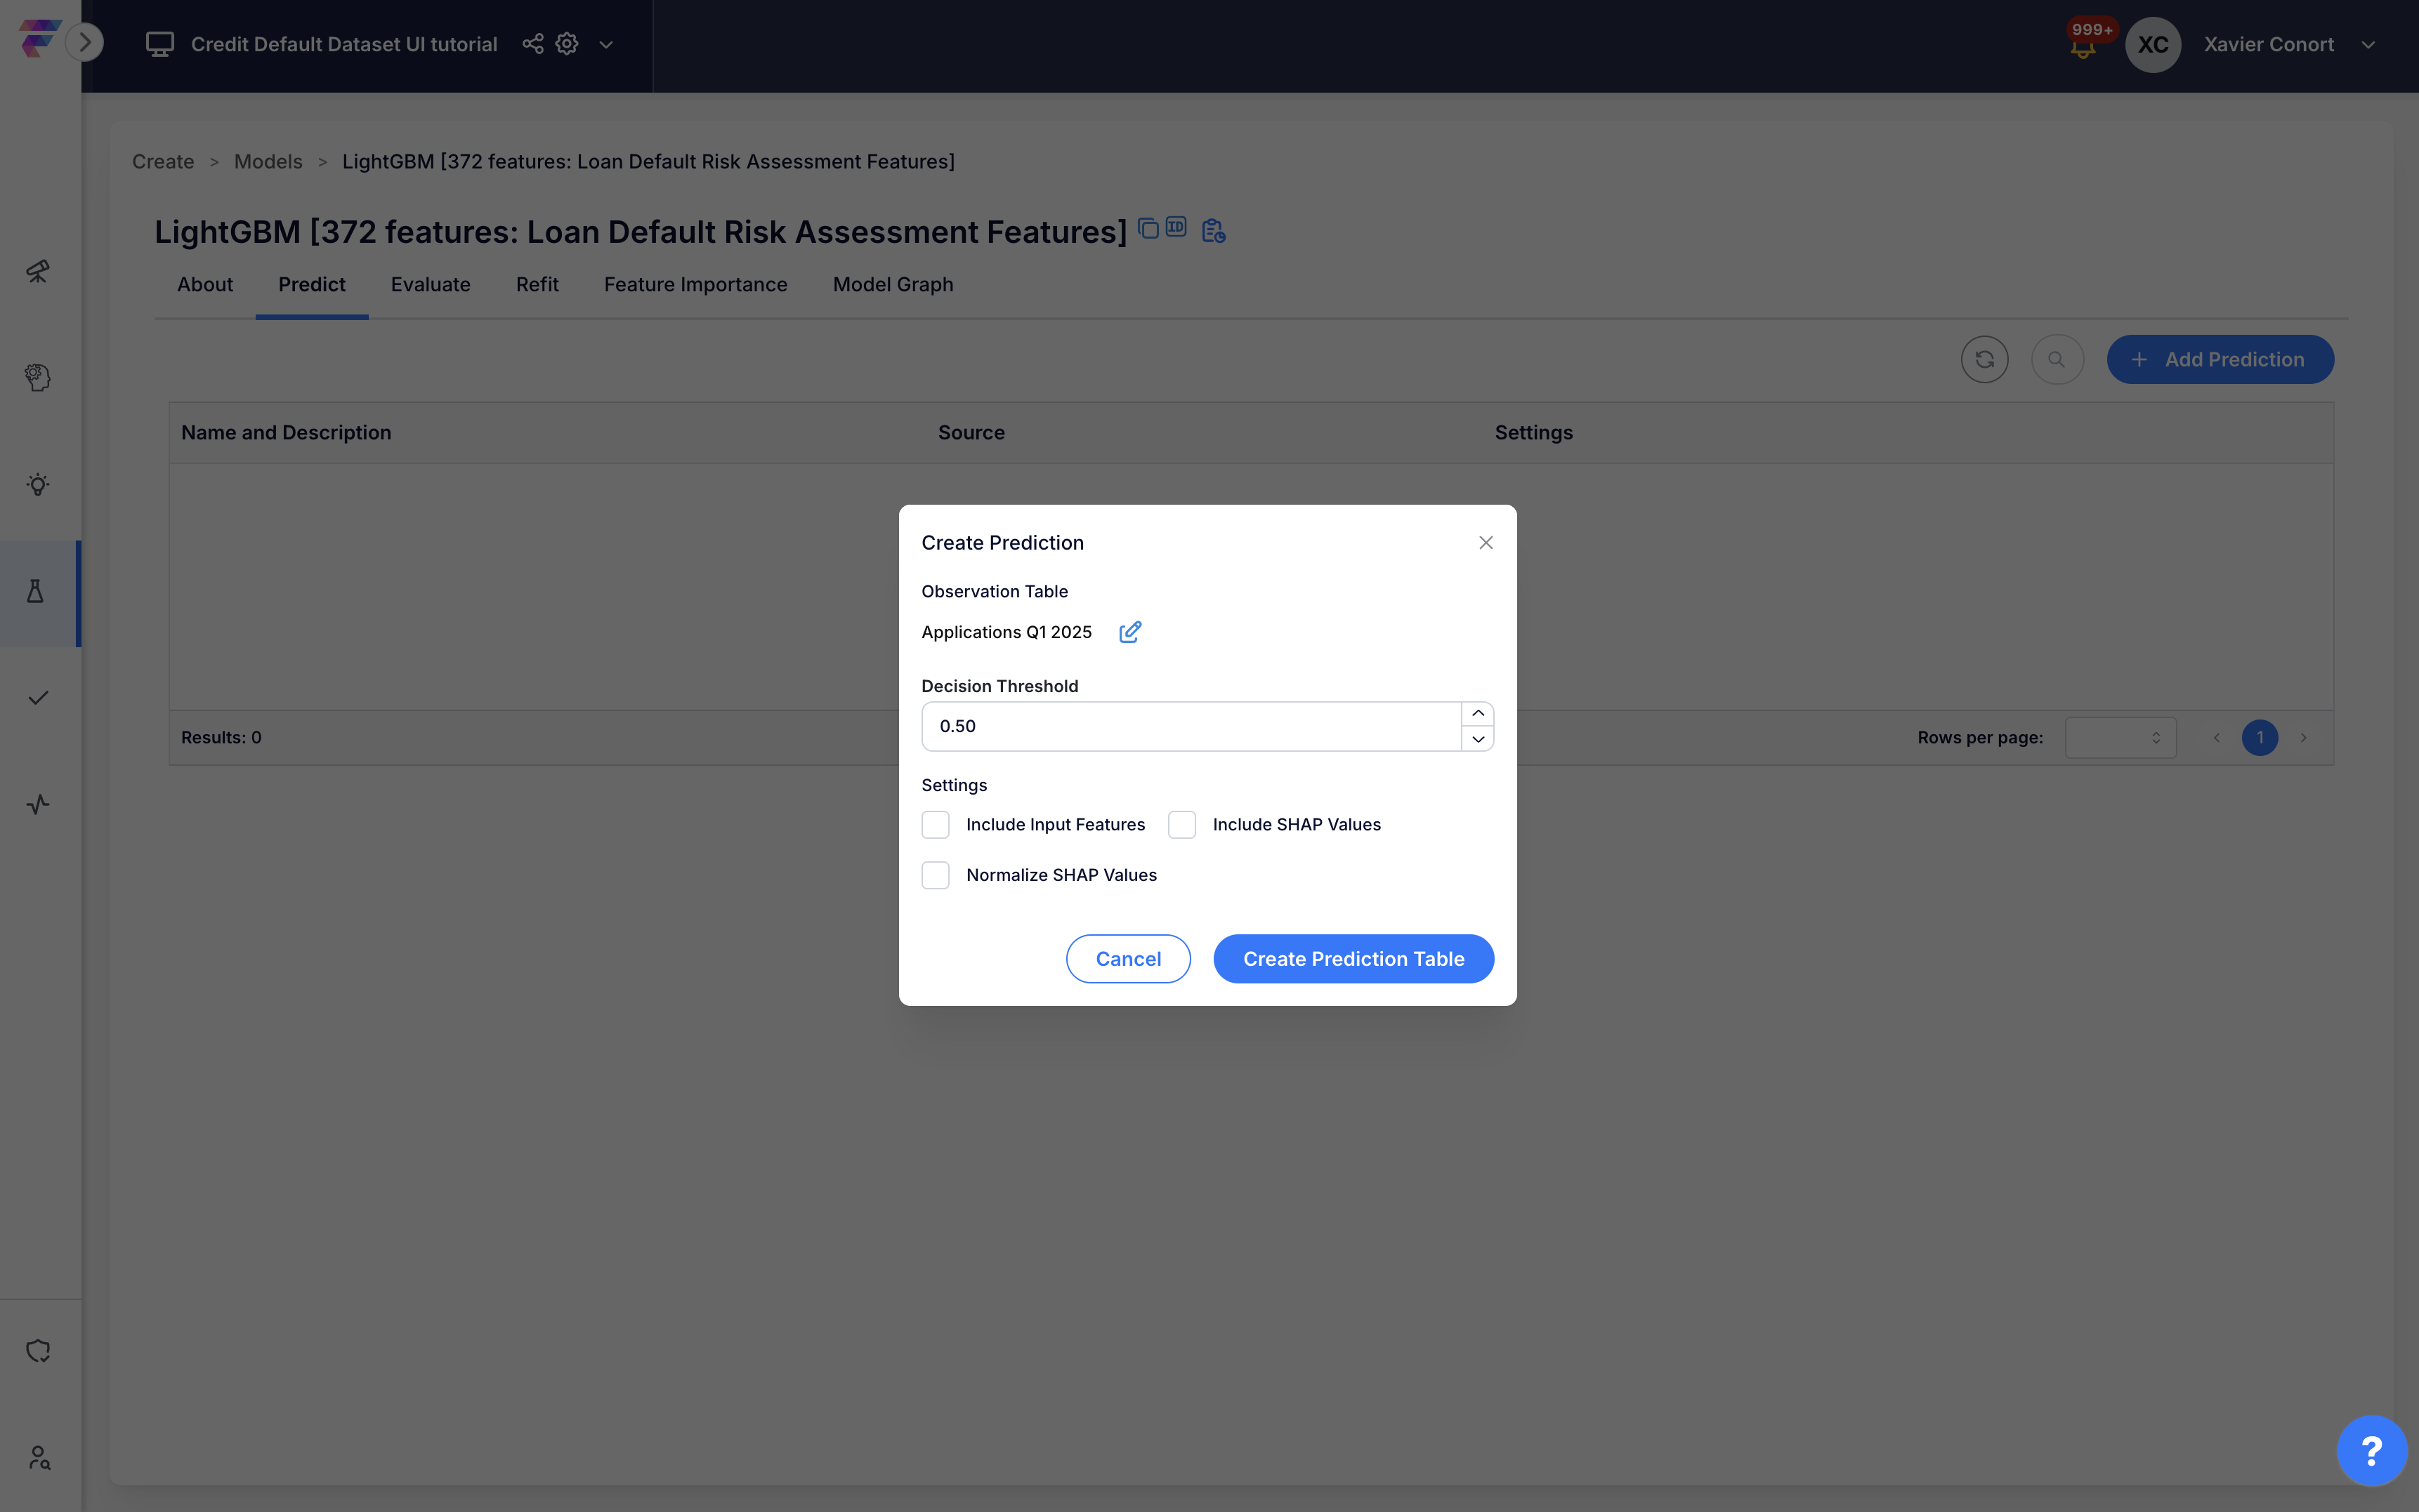The image size is (2419, 1512).
Task: Switch to the Evaluate tab
Action: click(430, 284)
